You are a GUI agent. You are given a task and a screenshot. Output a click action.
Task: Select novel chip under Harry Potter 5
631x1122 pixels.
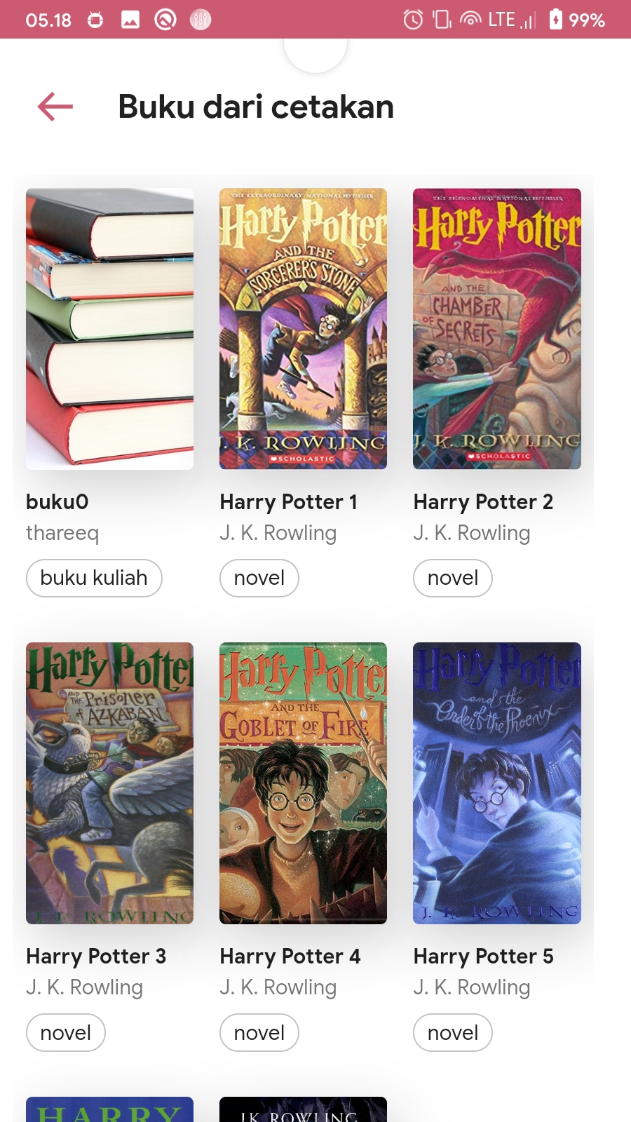pos(453,1033)
